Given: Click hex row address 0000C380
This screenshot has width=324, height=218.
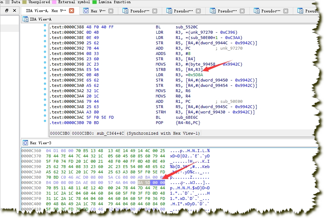Looking at the screenshot, I should [x=31, y=161].
